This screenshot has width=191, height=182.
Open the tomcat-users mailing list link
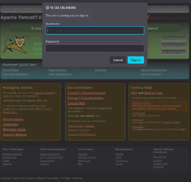click(x=138, y=113)
